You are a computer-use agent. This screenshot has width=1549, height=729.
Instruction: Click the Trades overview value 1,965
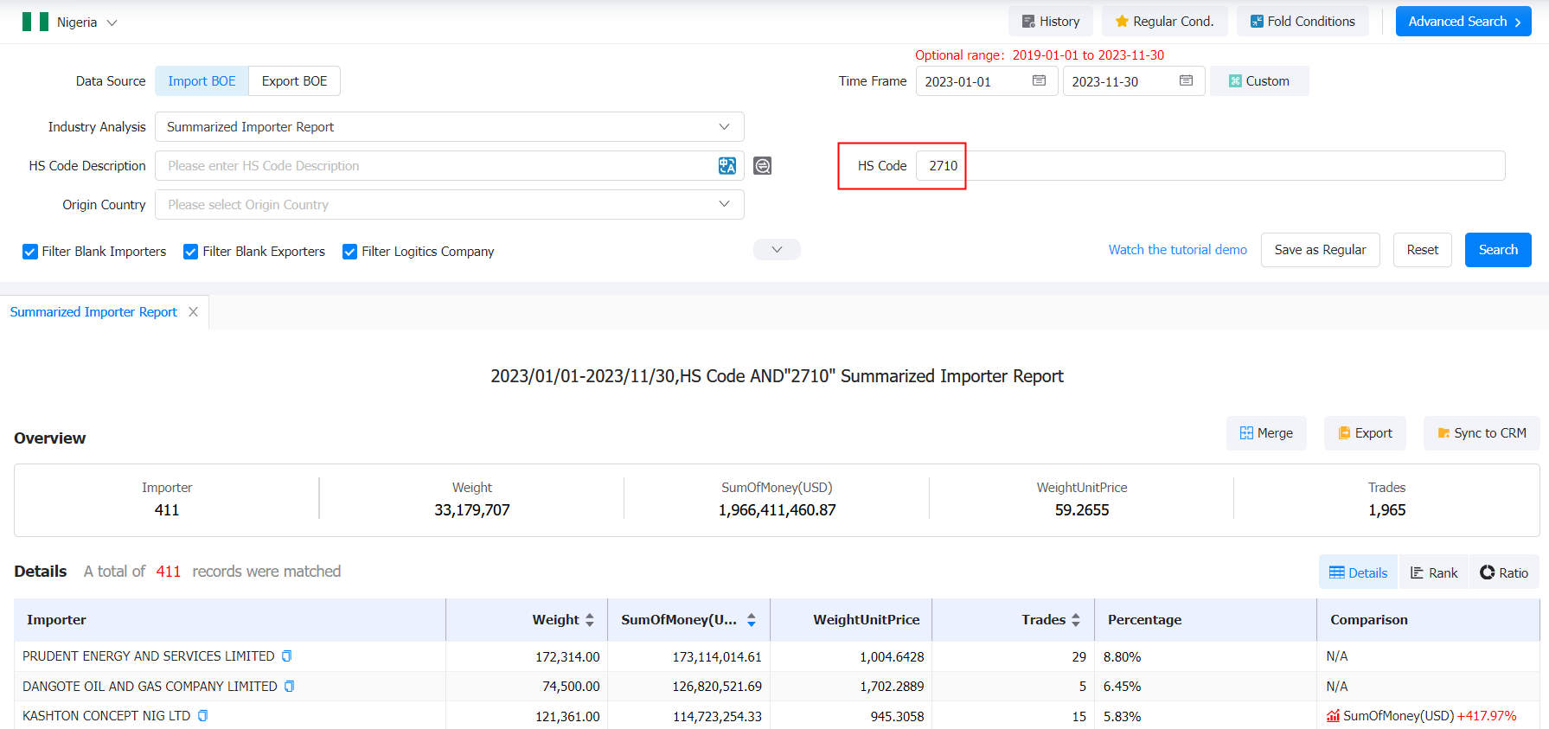(x=1386, y=510)
